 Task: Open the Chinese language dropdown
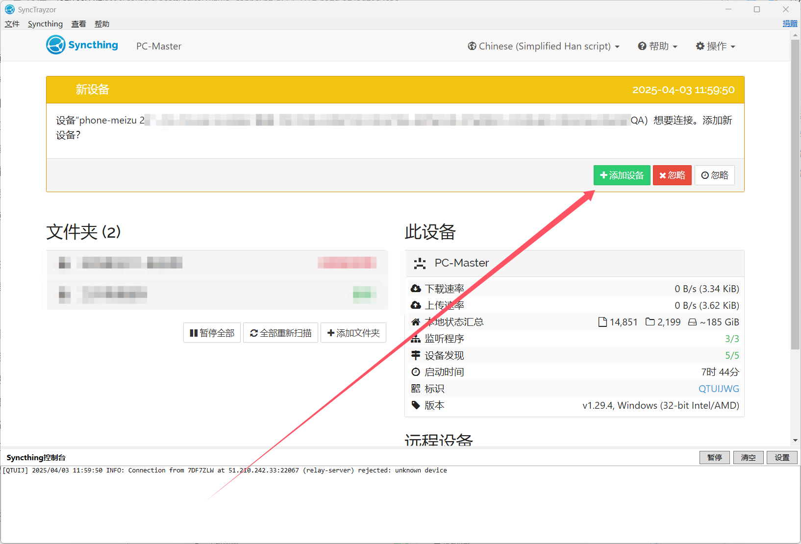tap(544, 46)
